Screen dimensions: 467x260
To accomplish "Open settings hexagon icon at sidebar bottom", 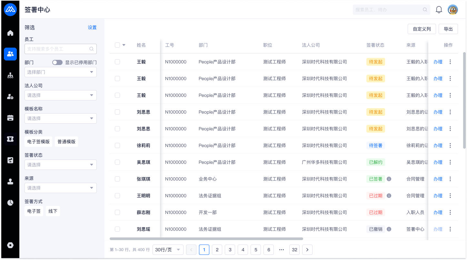I will 10,245.
